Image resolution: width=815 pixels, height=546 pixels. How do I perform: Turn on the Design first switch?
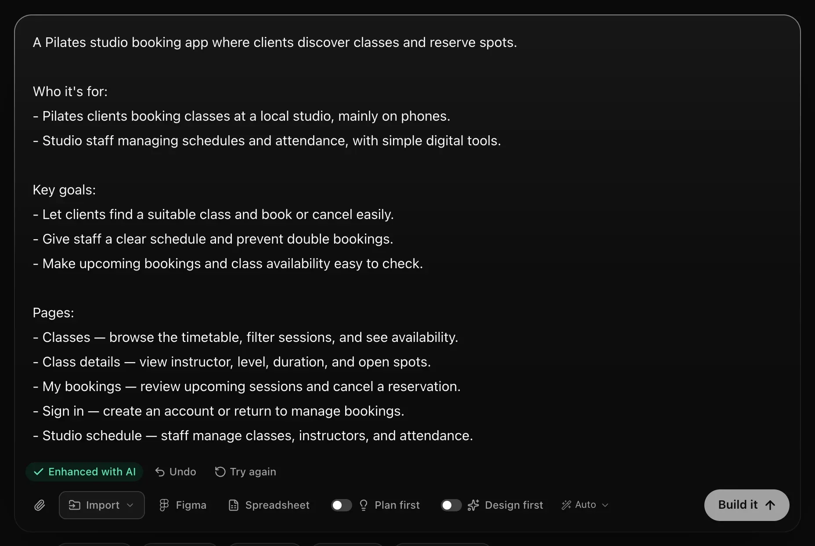[451, 505]
